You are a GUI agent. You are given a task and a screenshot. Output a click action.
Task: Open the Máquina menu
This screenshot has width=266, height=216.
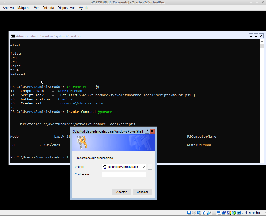click(x=24, y=8)
